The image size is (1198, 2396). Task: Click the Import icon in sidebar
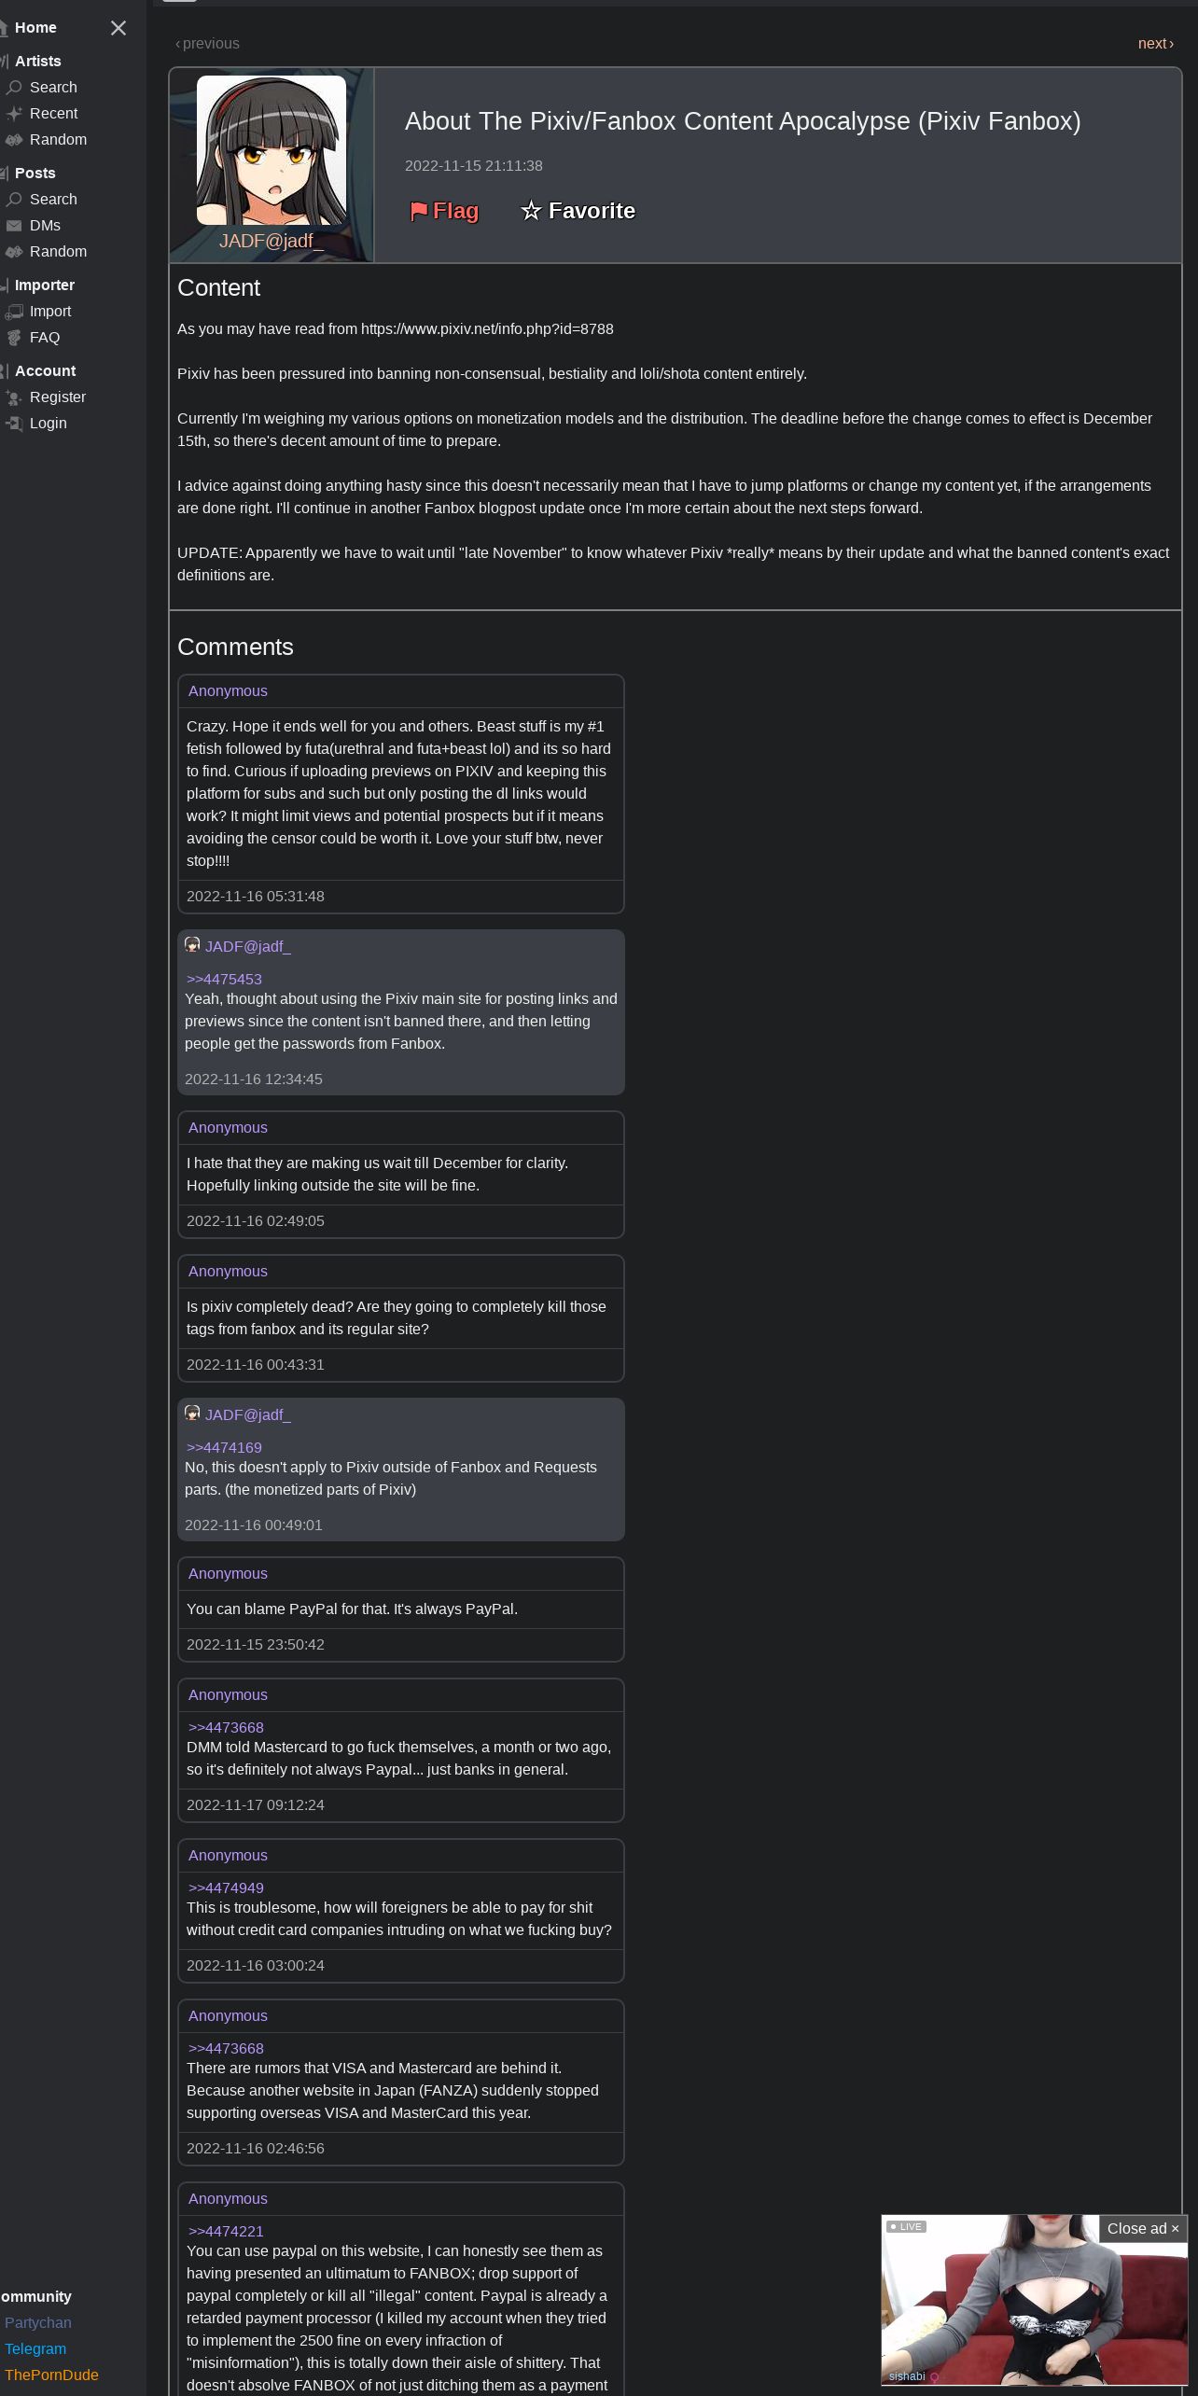coord(14,312)
